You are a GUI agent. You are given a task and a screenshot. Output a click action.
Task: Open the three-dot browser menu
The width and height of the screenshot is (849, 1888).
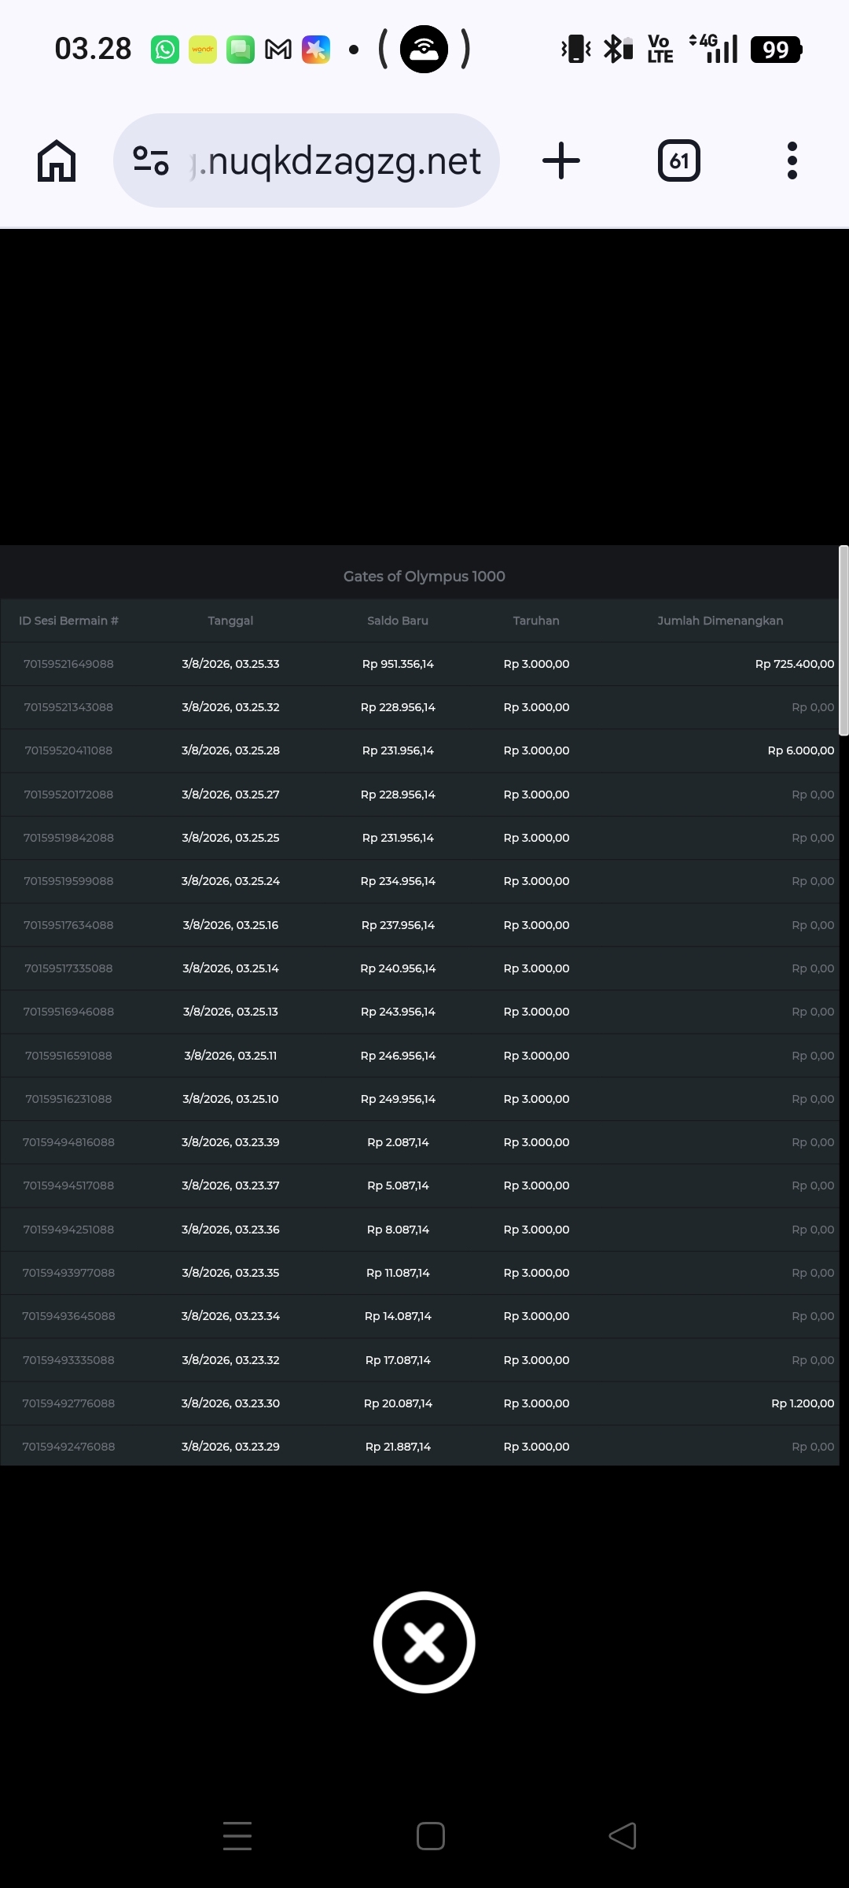[x=792, y=160]
